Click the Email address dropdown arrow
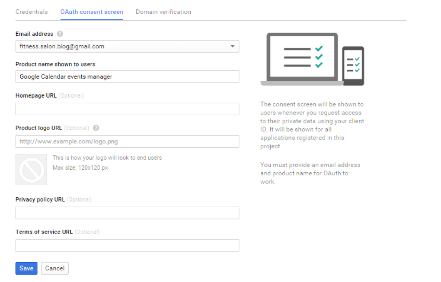The height and width of the screenshot is (282, 441). (x=233, y=46)
